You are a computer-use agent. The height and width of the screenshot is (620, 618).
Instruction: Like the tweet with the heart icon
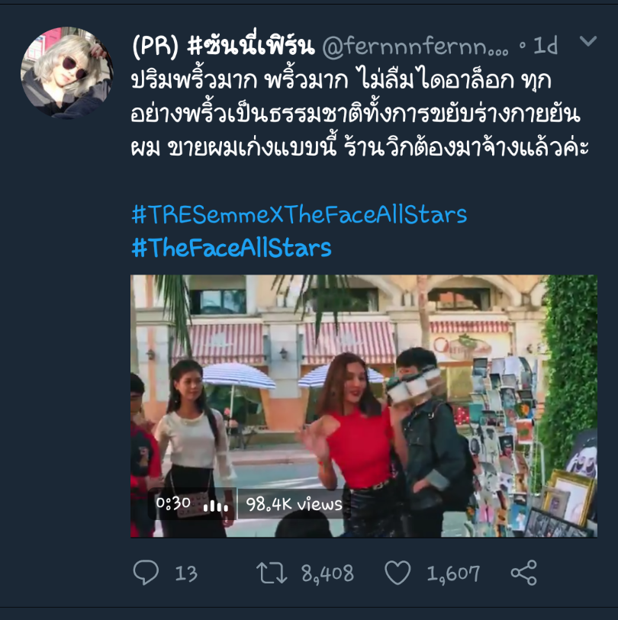[x=398, y=573]
